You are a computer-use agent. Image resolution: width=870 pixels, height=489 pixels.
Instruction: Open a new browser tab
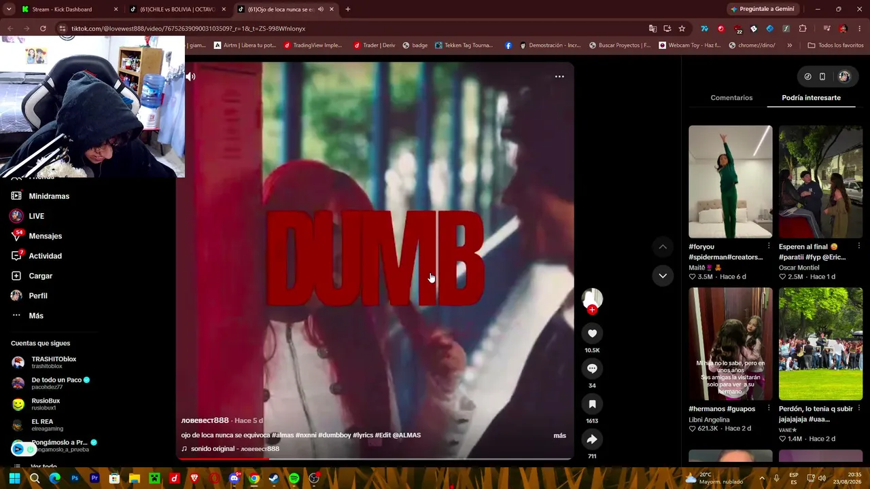[x=348, y=10]
